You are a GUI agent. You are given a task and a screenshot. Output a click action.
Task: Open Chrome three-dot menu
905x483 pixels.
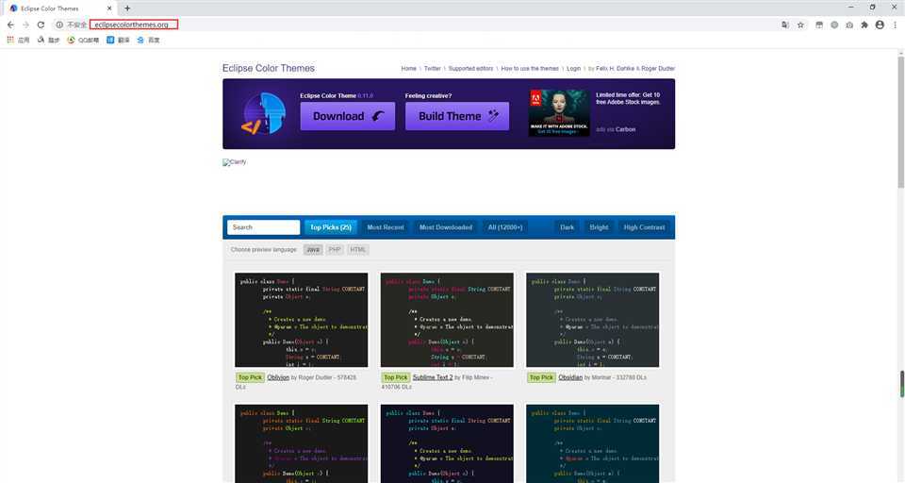coord(896,25)
